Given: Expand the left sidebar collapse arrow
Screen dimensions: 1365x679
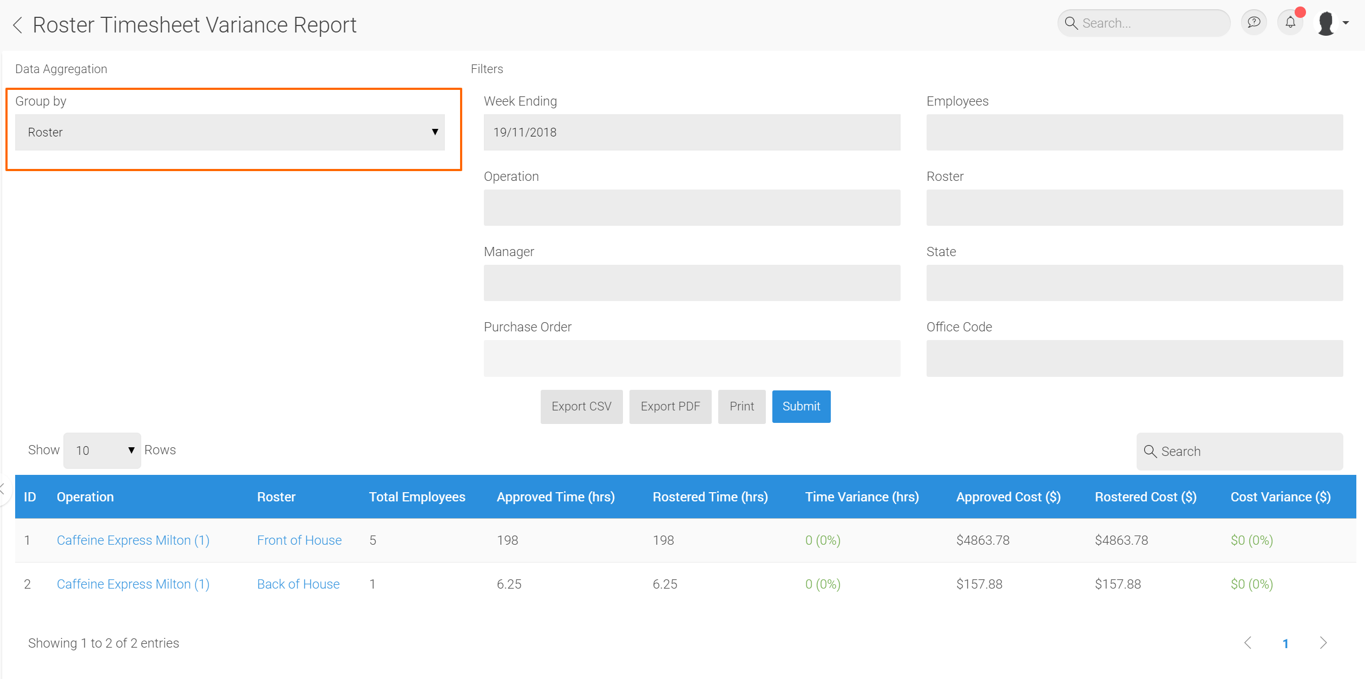Looking at the screenshot, I should [x=3, y=489].
